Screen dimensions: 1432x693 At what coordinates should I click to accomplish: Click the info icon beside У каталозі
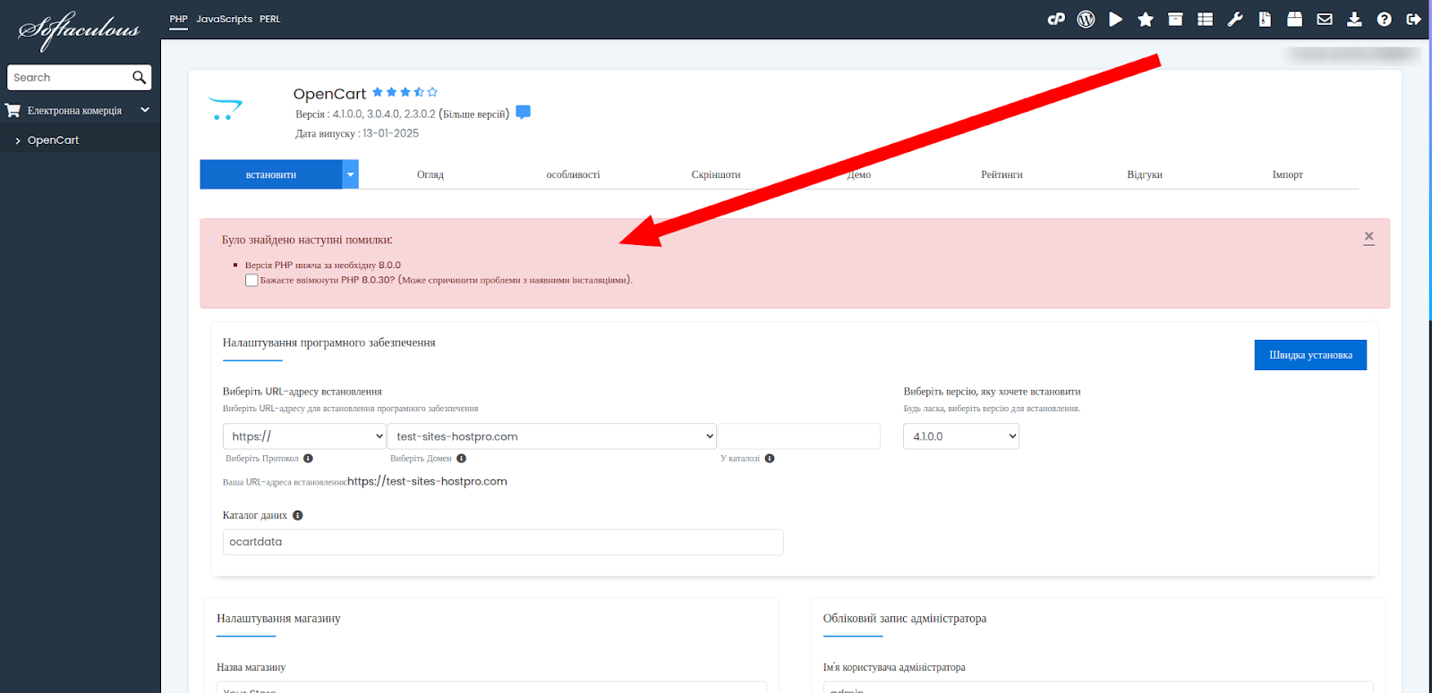770,458
